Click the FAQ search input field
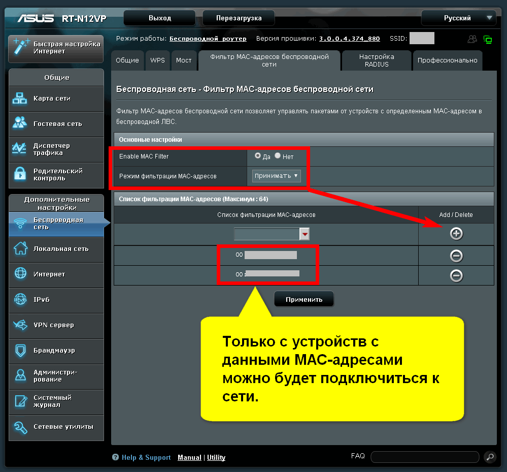 click(425, 456)
